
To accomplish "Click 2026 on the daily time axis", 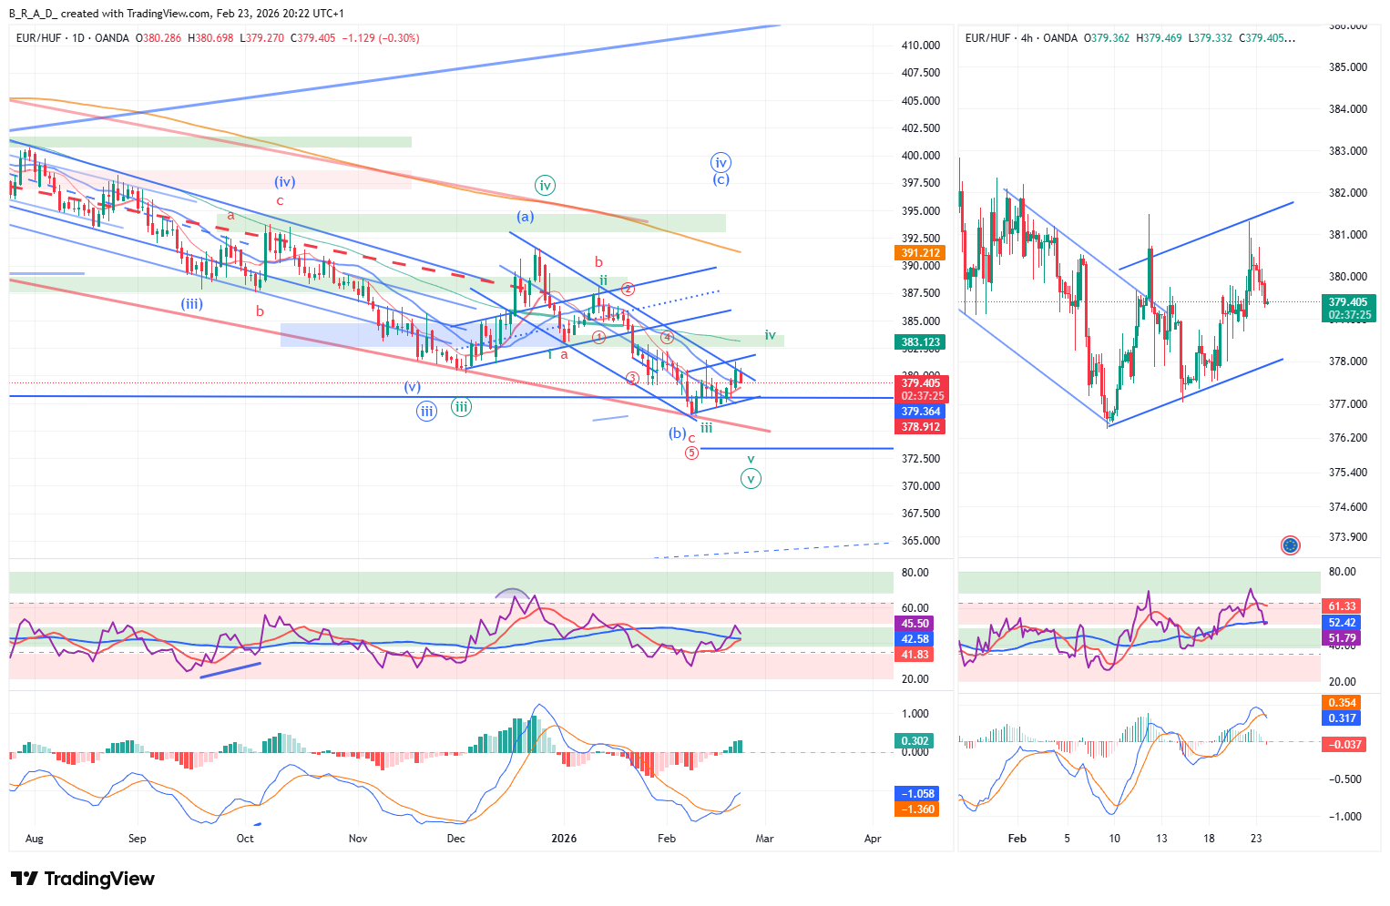I will (x=564, y=838).
